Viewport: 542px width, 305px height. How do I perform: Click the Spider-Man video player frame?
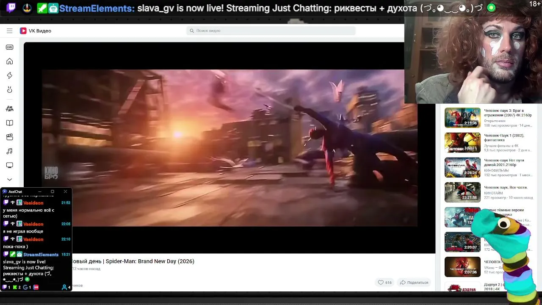230,148
